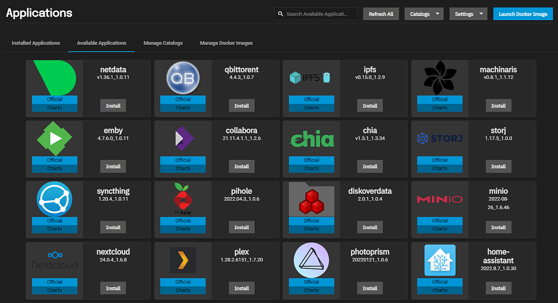Install the home-assistant application
The image size is (558, 303).
click(498, 288)
